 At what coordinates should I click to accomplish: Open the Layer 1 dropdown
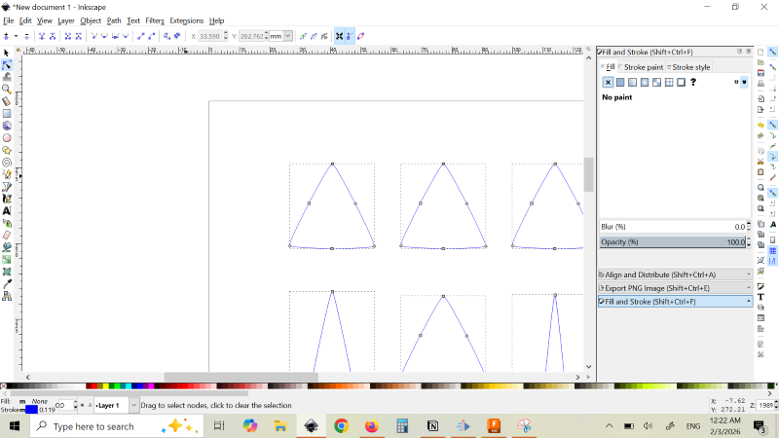[x=133, y=405]
